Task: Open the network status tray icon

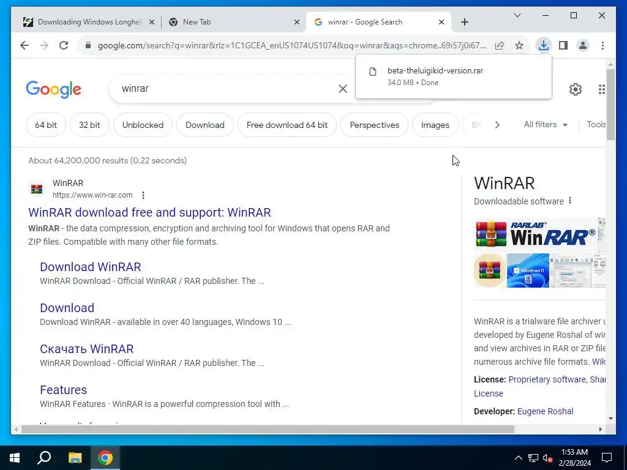Action: point(533,458)
